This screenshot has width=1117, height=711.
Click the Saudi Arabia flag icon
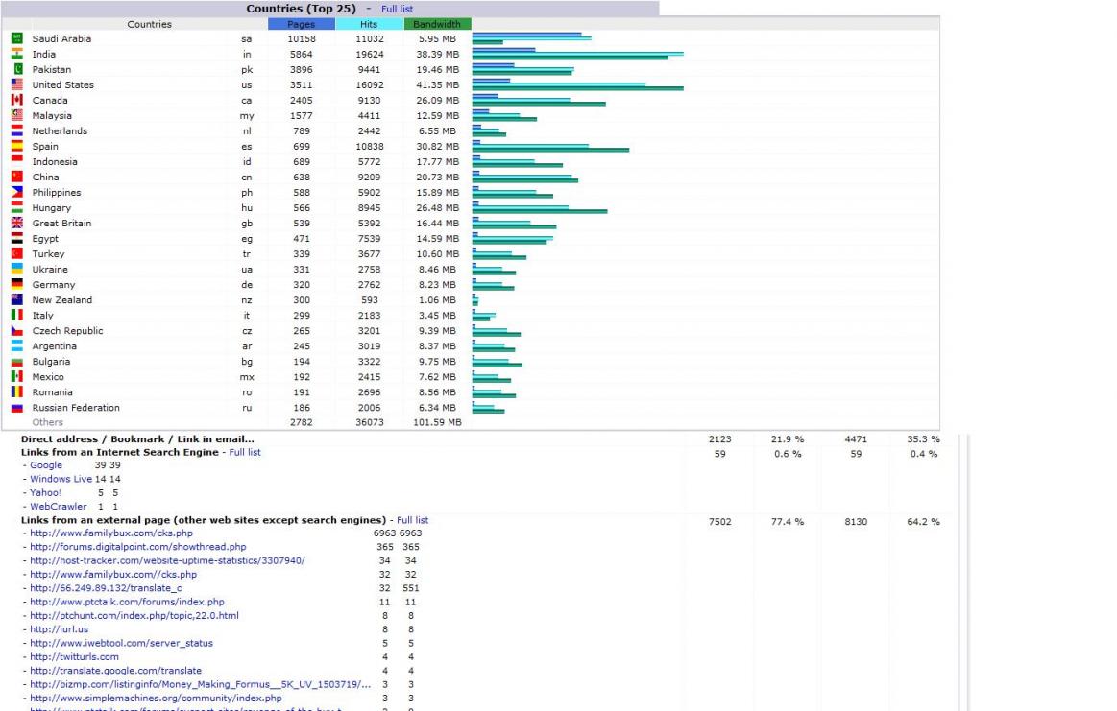[16, 38]
